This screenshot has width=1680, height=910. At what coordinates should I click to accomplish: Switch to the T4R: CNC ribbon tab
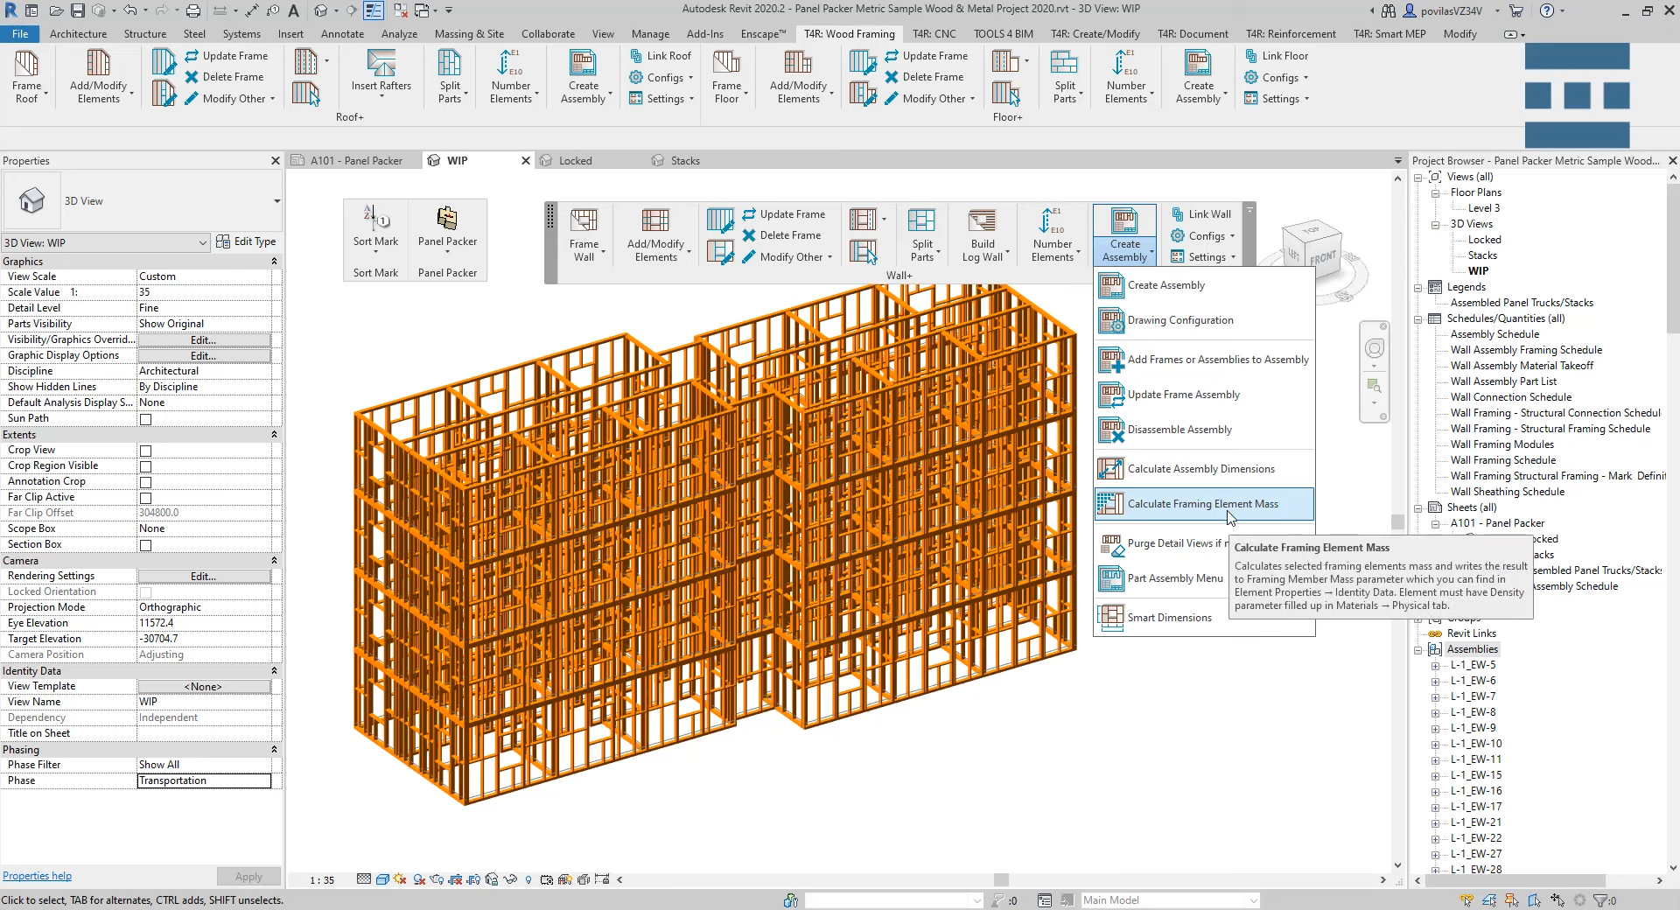(934, 34)
